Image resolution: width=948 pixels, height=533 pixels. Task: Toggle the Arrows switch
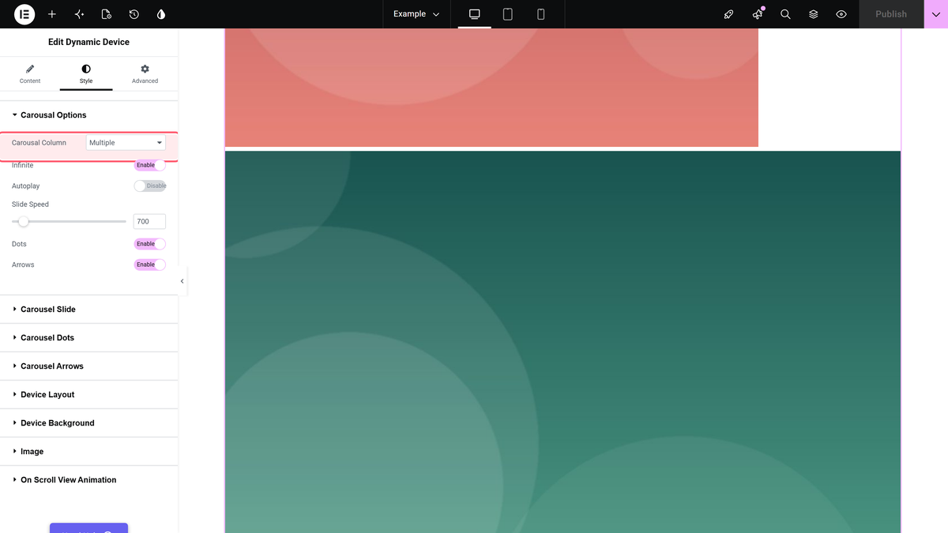150,265
